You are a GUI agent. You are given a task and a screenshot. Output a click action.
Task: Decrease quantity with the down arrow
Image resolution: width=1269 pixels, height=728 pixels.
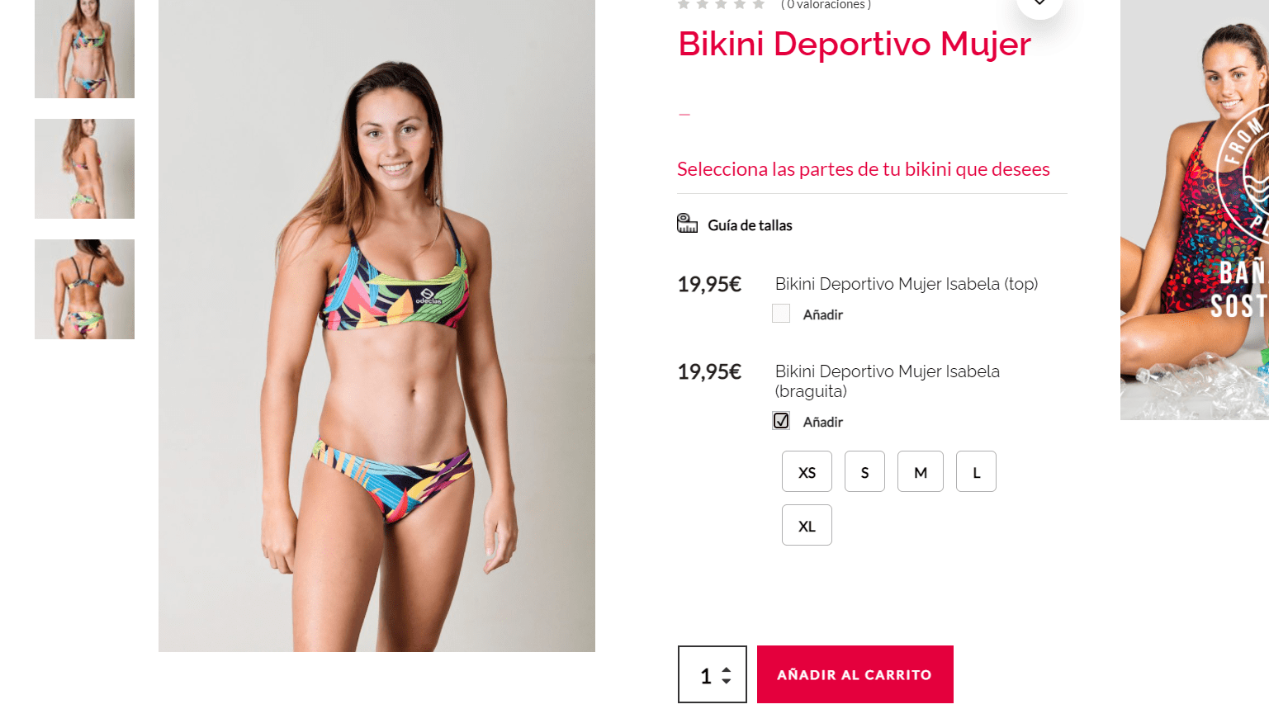pos(727,681)
